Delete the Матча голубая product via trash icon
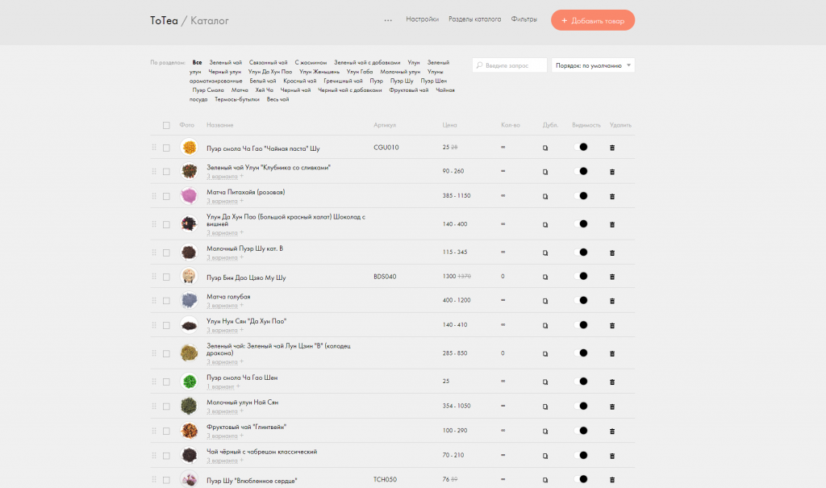The height and width of the screenshot is (488, 826). tap(612, 301)
